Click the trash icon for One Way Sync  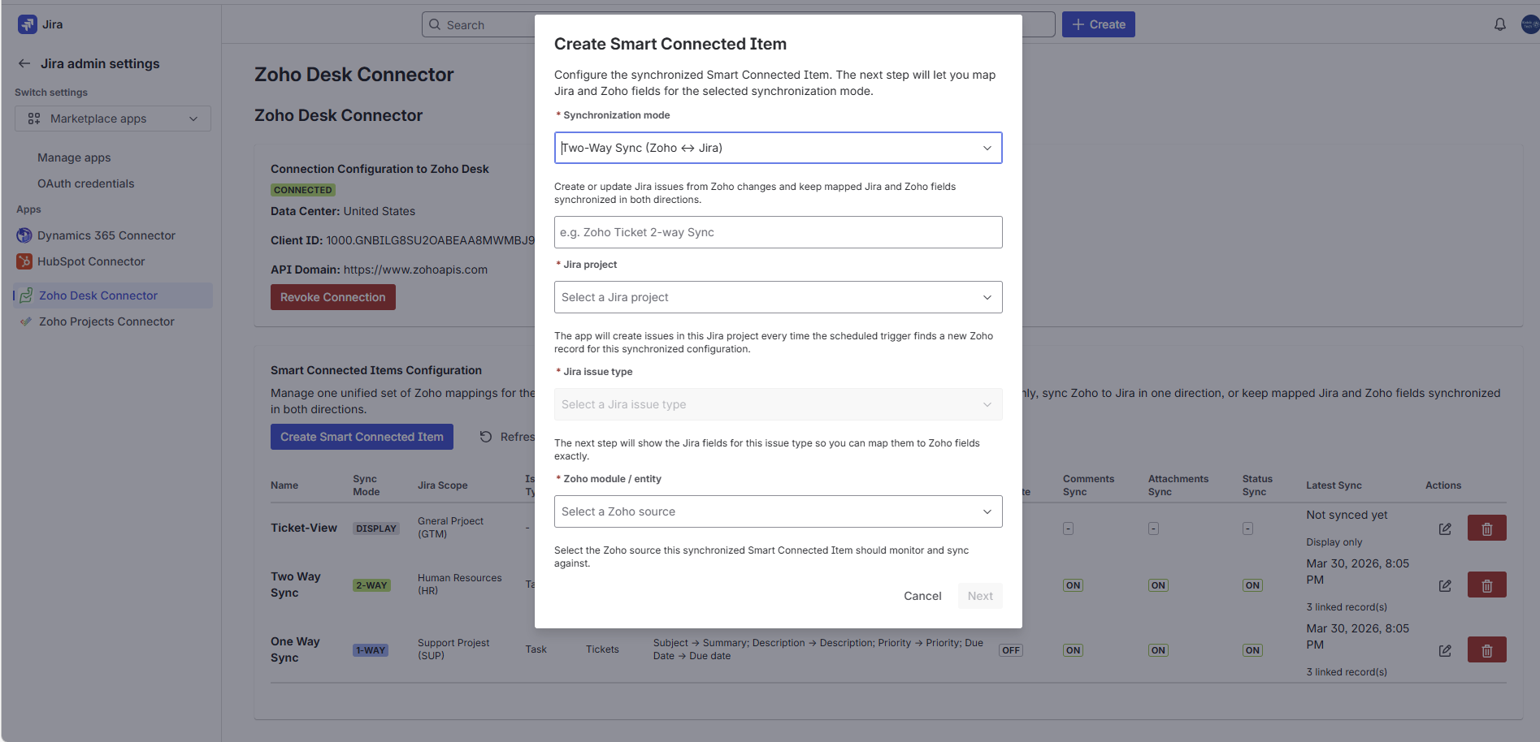point(1486,649)
